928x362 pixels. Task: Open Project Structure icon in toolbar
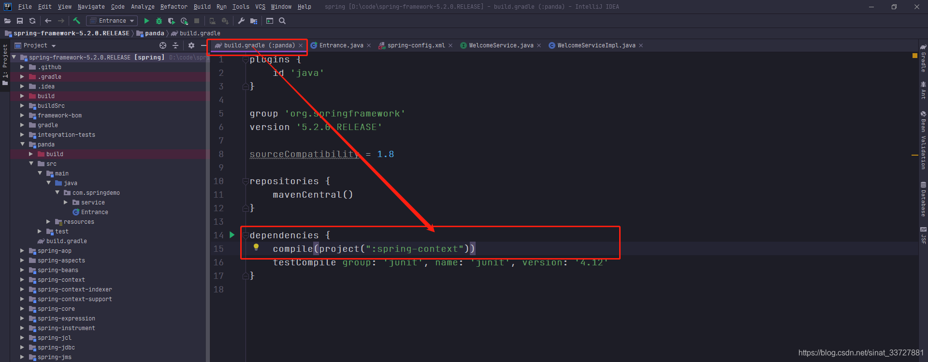254,21
